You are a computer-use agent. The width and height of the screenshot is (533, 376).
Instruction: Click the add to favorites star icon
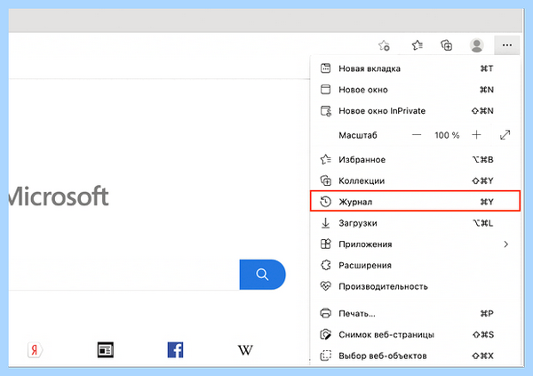pyautogui.click(x=384, y=45)
